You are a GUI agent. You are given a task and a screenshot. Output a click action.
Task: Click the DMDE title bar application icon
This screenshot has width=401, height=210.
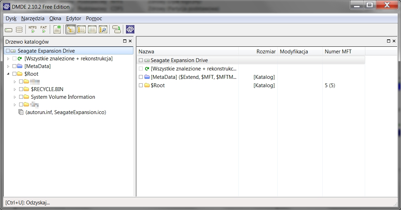7,7
